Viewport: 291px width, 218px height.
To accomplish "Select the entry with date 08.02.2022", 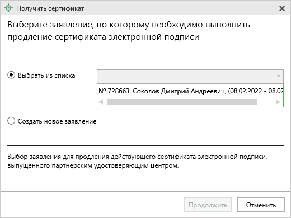I will (x=246, y=91).
